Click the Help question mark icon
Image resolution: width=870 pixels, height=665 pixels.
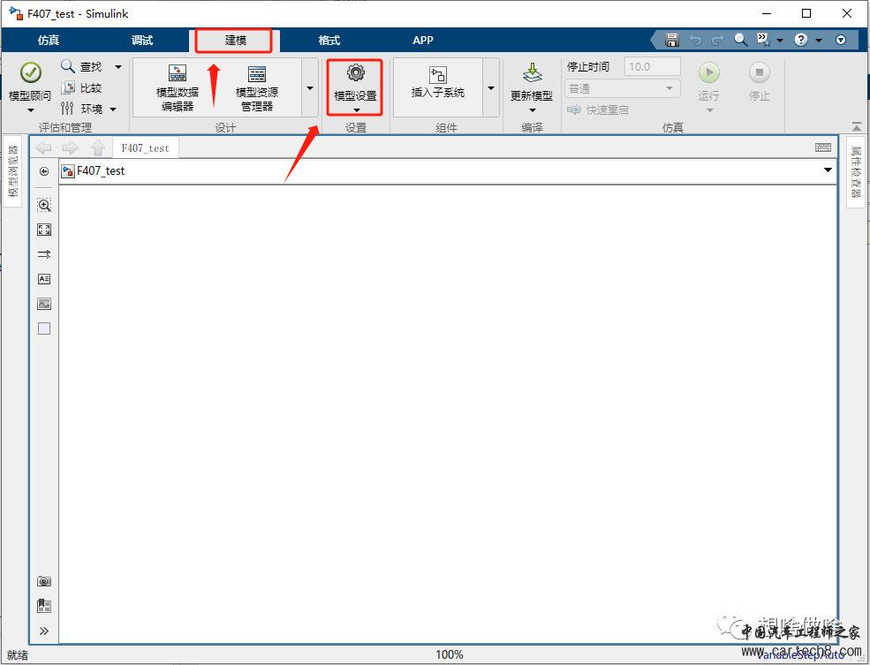(x=800, y=40)
